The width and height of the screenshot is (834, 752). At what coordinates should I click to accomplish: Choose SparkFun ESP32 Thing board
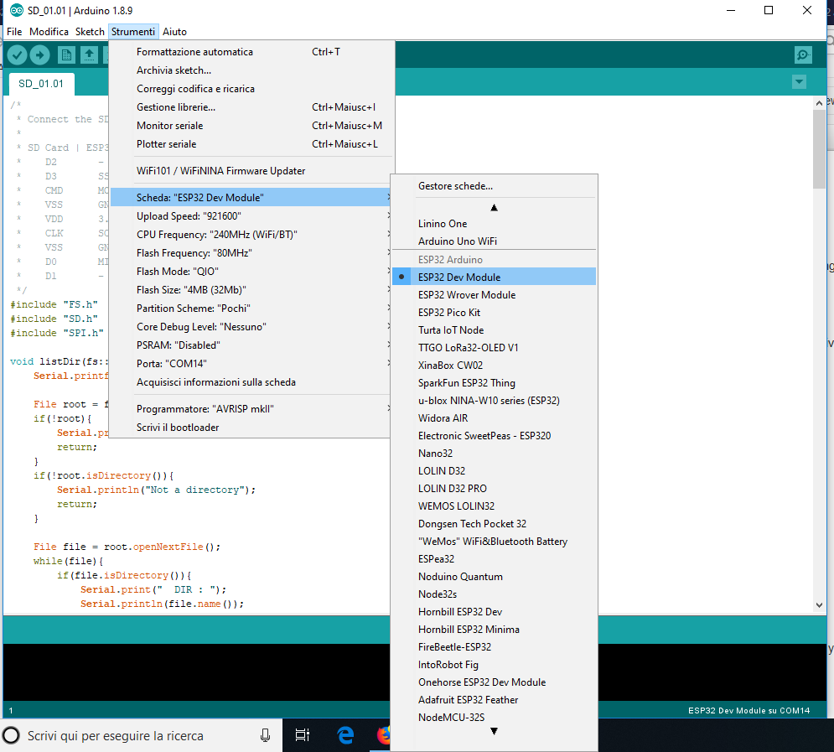pyautogui.click(x=464, y=382)
